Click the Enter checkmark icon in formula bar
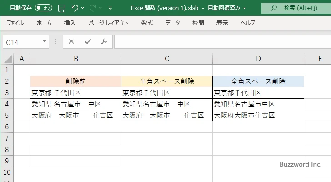This screenshot has height=182, width=331. (x=88, y=41)
